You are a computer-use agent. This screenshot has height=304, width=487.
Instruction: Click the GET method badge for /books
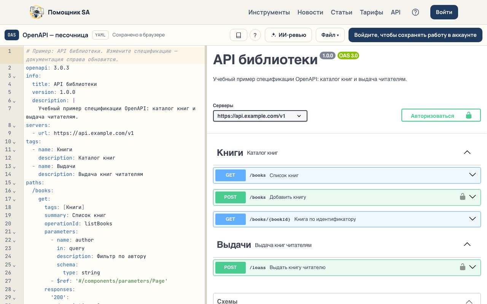(231, 175)
